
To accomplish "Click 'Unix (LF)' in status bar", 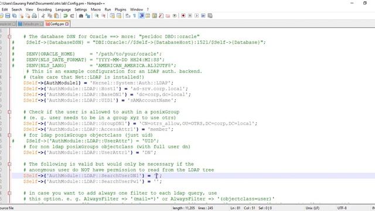I will [x=312, y=208].
